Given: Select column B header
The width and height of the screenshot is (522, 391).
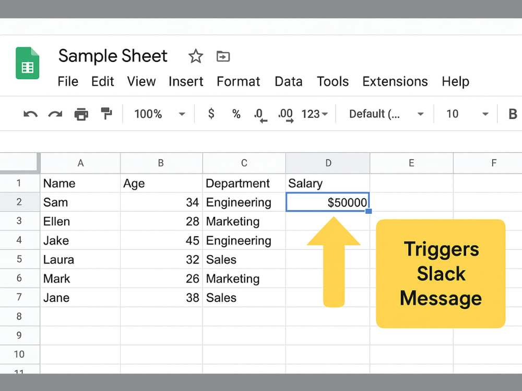Looking at the screenshot, I should (x=161, y=163).
